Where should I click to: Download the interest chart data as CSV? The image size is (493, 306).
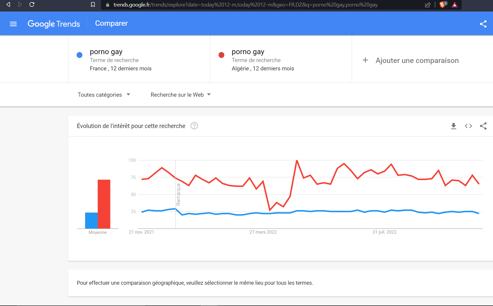453,126
